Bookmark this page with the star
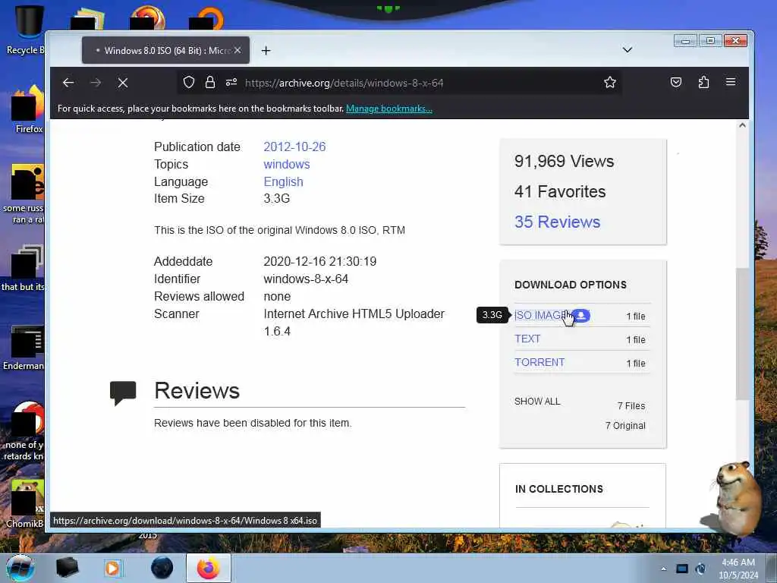 click(610, 82)
